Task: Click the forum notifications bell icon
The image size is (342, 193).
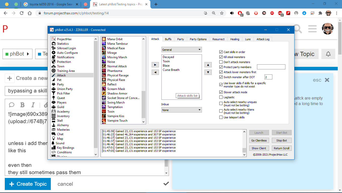Action: 328,54
